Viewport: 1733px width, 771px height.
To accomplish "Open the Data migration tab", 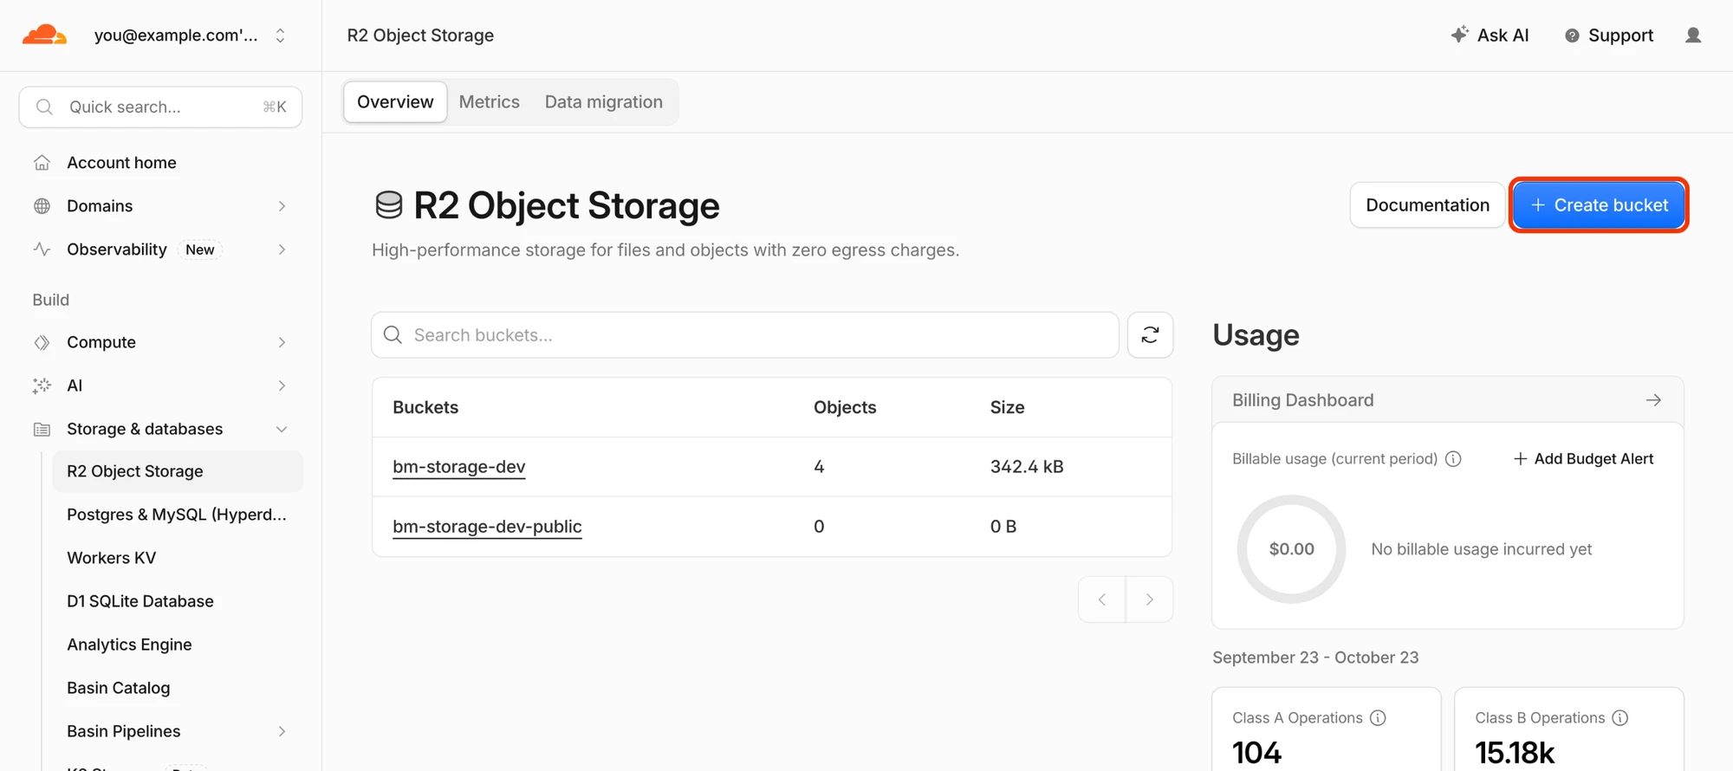I will pyautogui.click(x=604, y=102).
